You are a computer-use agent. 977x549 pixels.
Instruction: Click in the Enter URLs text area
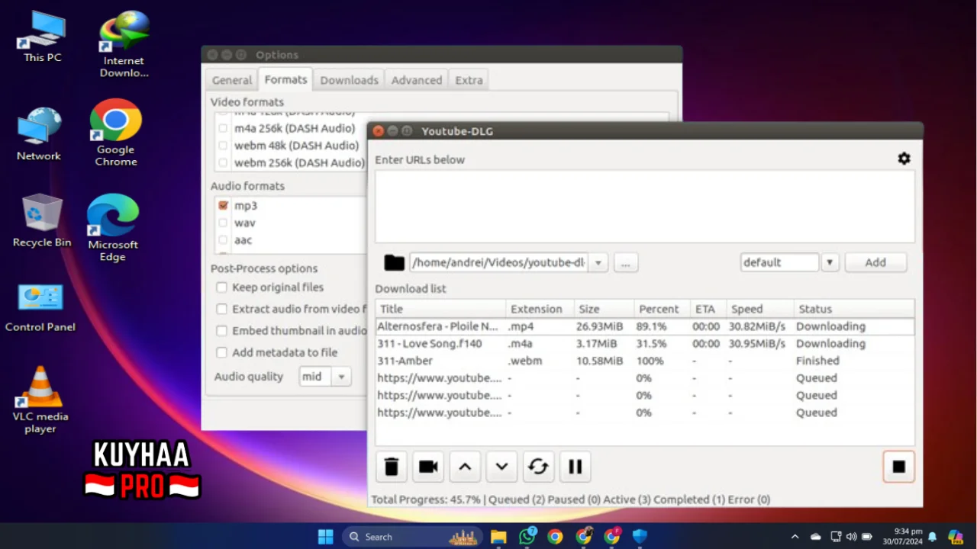[x=644, y=207]
